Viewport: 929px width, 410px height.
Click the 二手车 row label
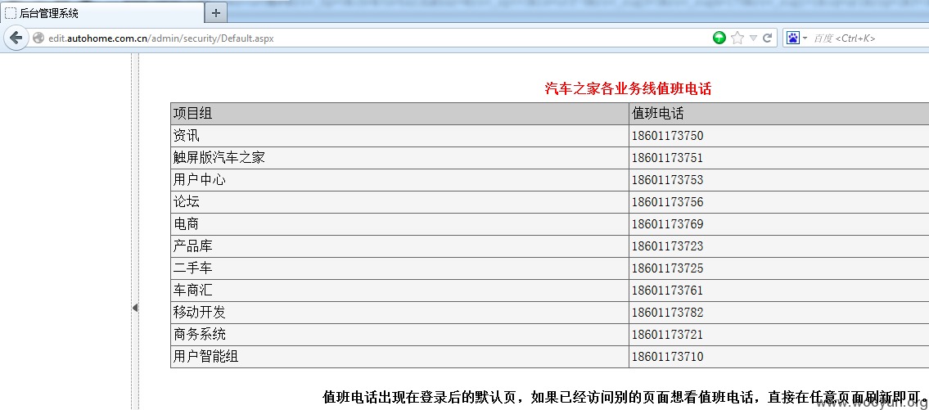(x=192, y=268)
